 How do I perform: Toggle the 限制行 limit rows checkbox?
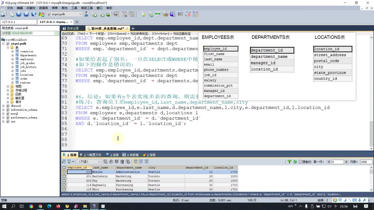300,162
